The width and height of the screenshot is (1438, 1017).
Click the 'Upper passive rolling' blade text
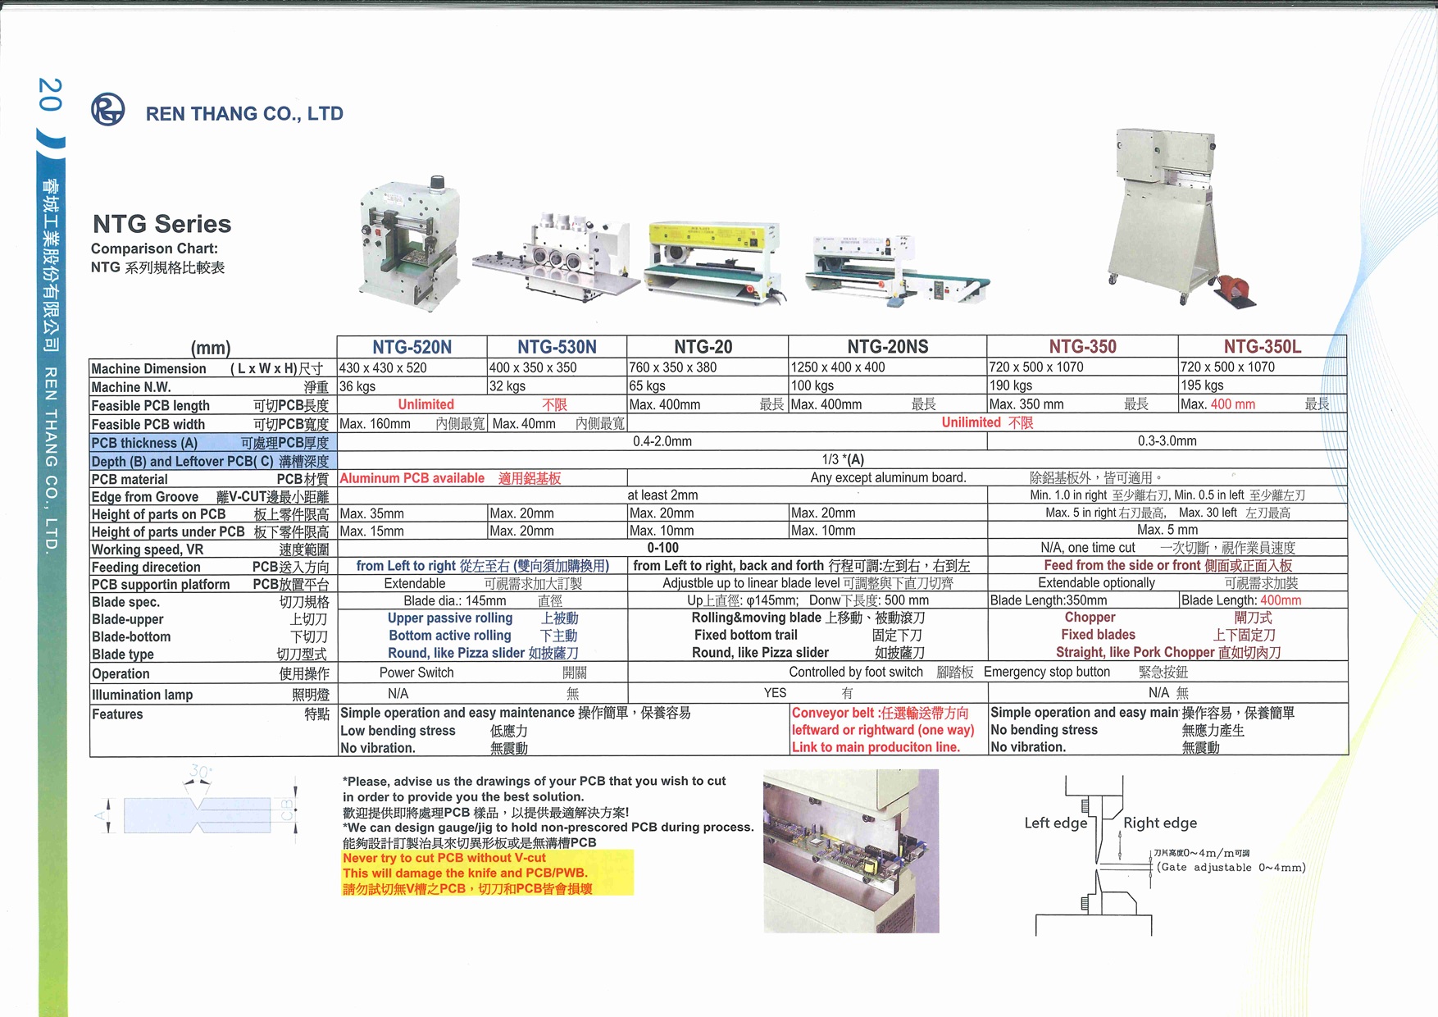[x=450, y=618]
